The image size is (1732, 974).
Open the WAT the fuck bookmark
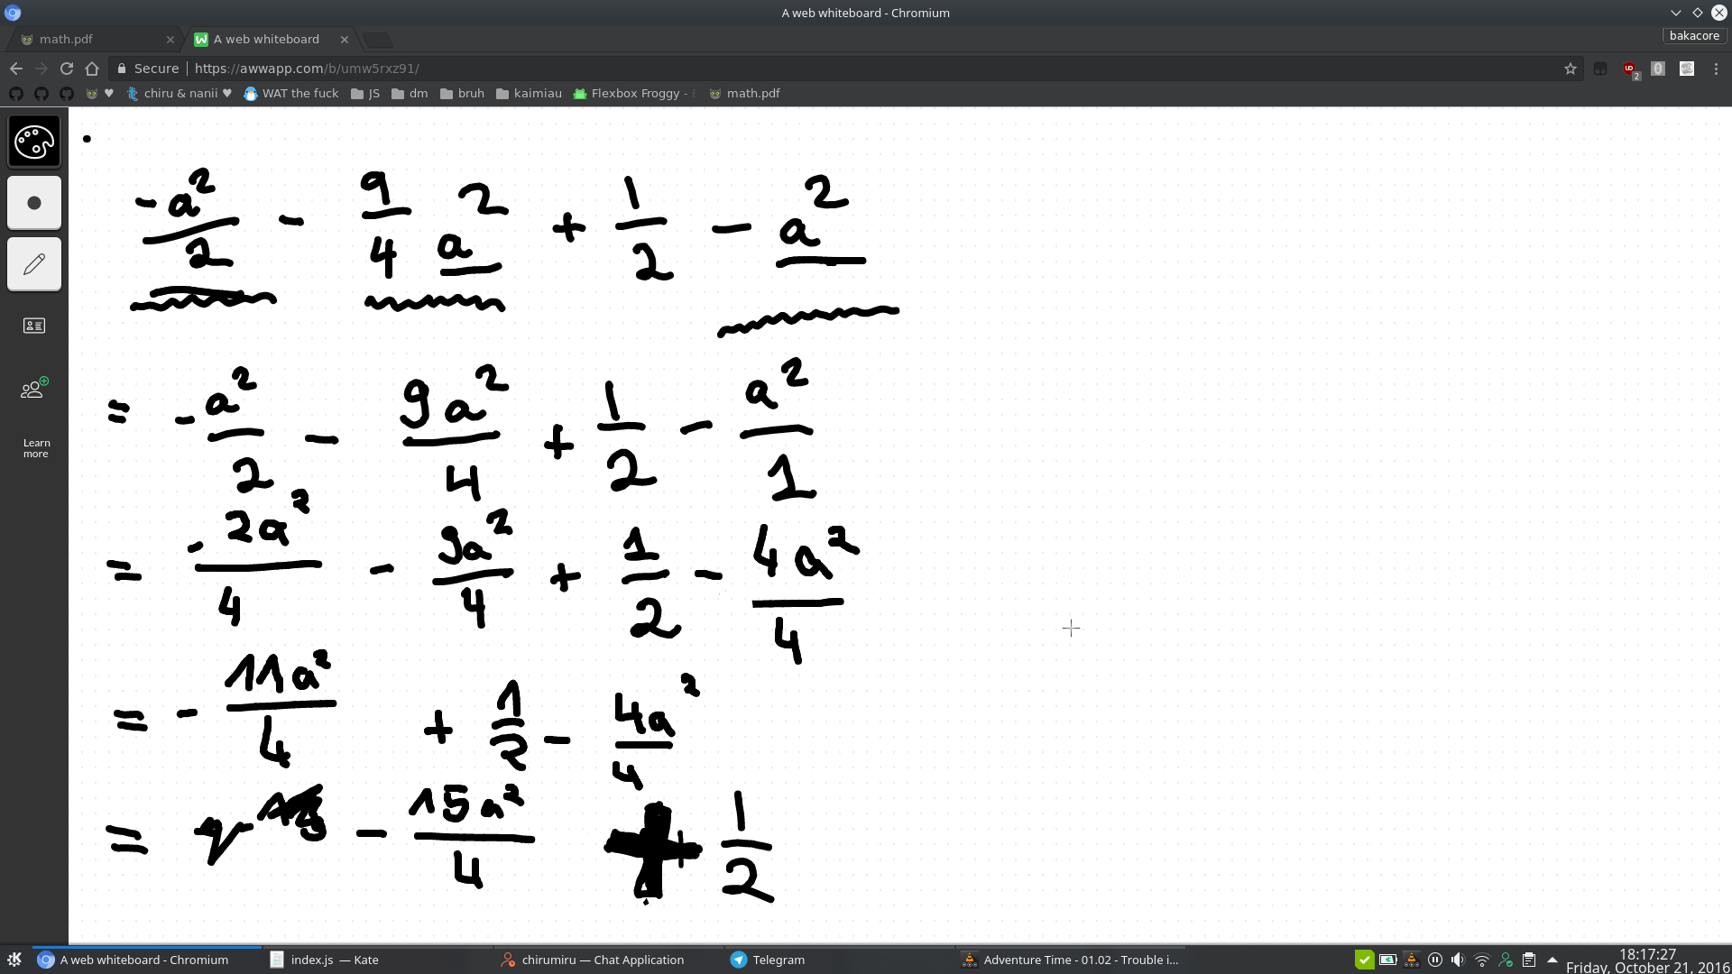pos(291,94)
